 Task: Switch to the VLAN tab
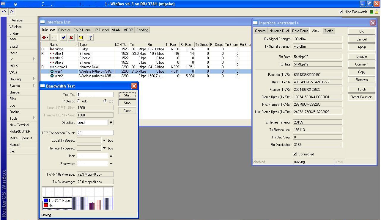116,30
